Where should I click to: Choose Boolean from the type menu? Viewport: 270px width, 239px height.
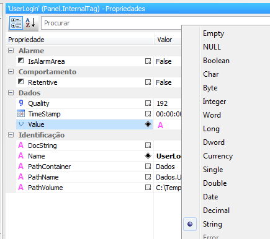coord(216,61)
